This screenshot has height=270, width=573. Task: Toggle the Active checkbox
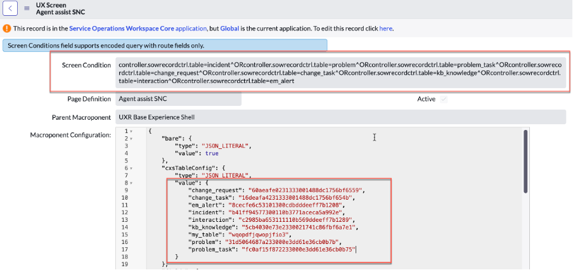[444, 99]
